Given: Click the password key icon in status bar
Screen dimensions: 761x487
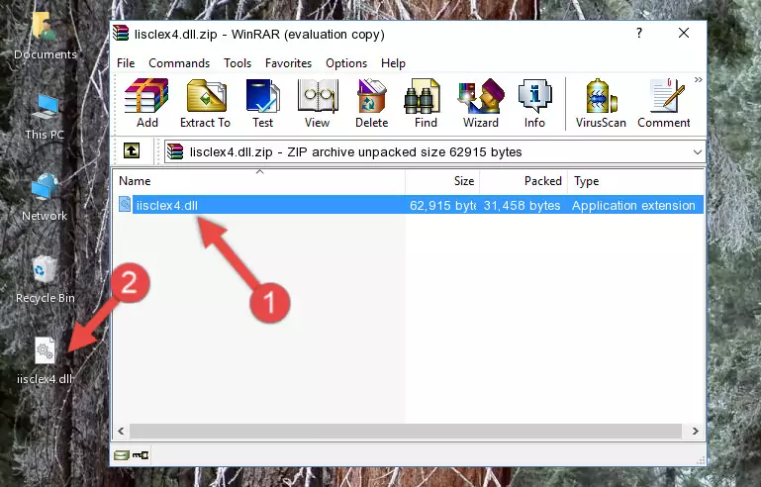Looking at the screenshot, I should coord(141,455).
